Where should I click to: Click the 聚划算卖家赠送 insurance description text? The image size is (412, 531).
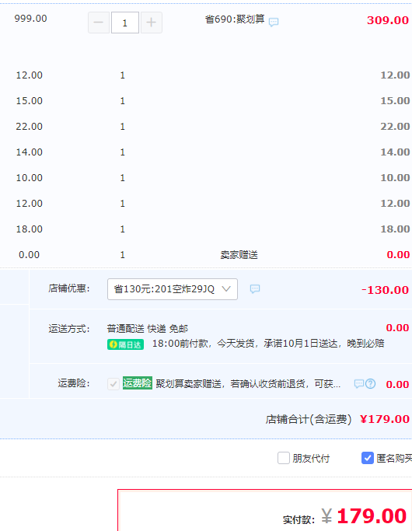pyautogui.click(x=248, y=384)
